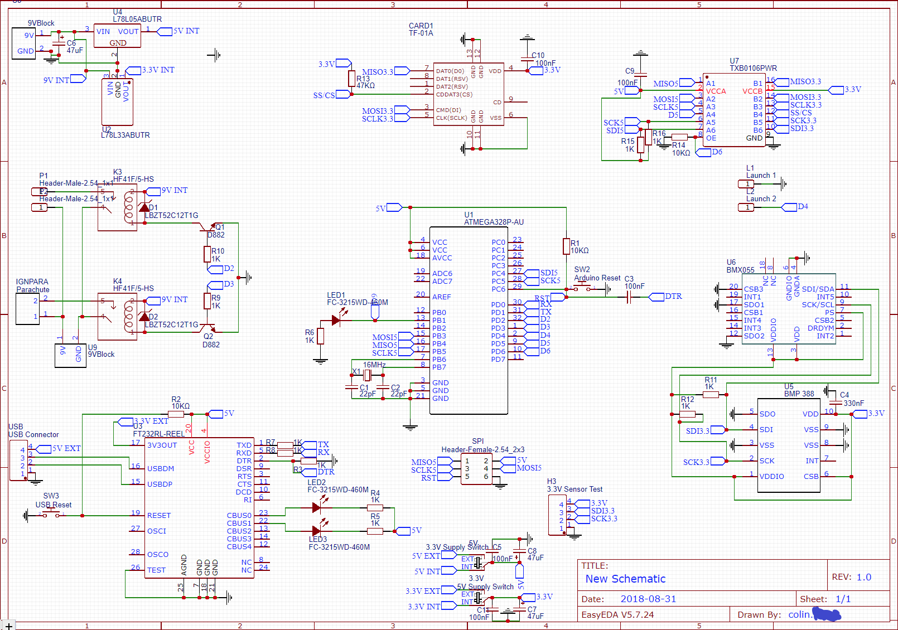Select the IGNPARA Parachute connector symbol

[x=27, y=309]
